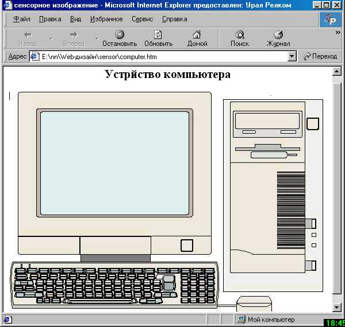Click the Устрйство компьютера heading
The height and width of the screenshot is (327, 345).
(167, 74)
